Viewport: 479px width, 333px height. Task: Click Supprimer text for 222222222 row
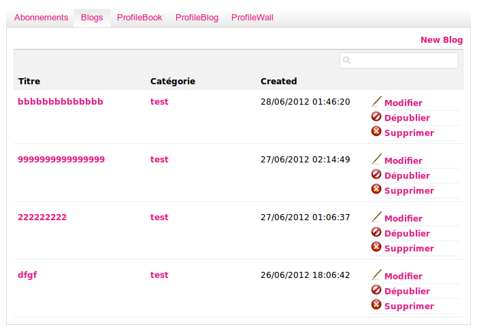pos(410,249)
